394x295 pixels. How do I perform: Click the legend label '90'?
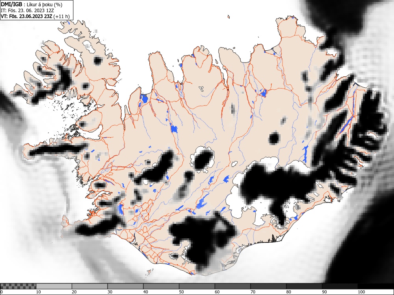[324, 292]
